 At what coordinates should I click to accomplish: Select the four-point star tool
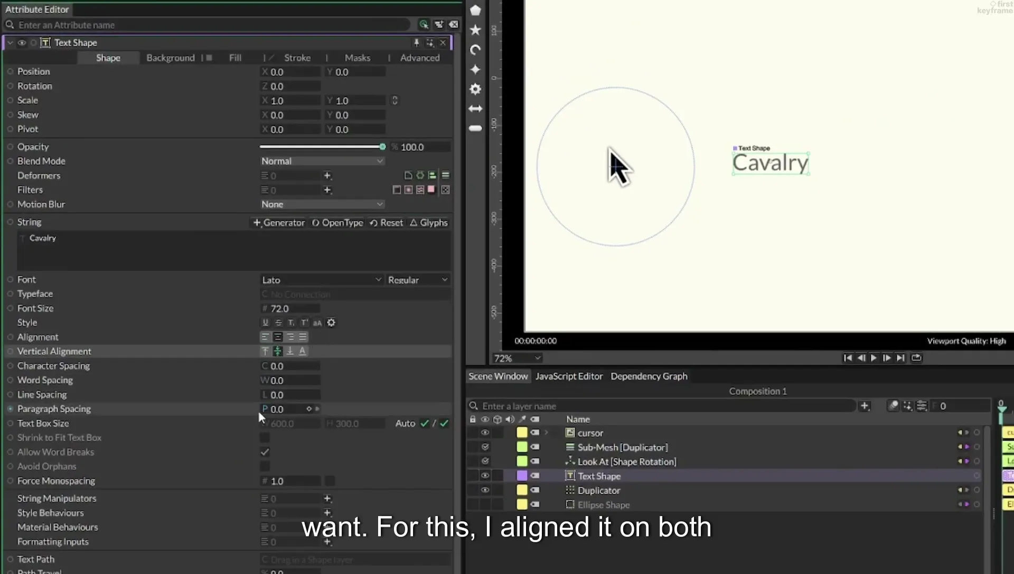[475, 70]
